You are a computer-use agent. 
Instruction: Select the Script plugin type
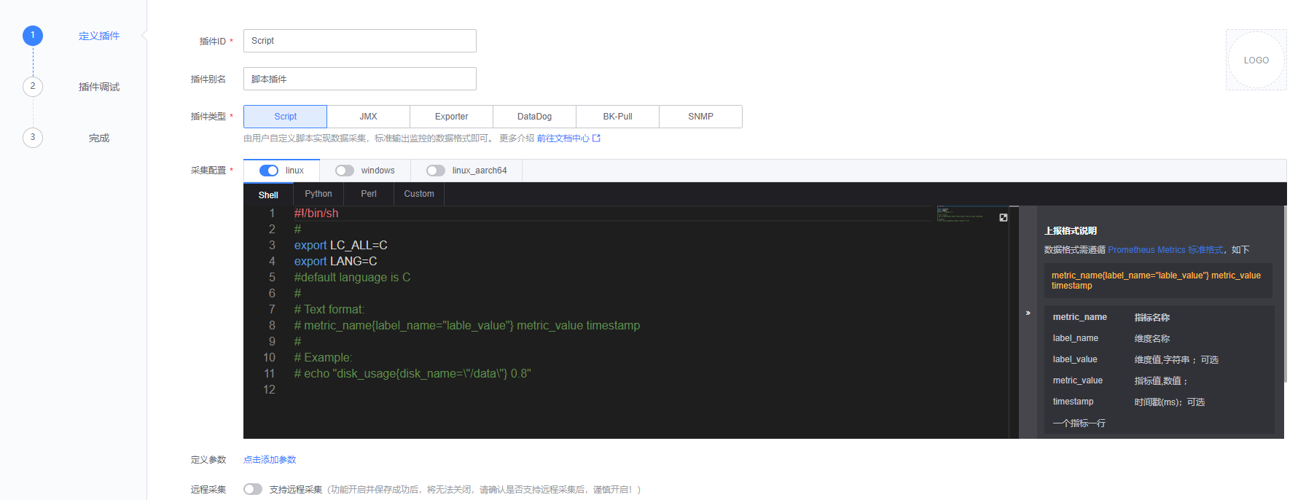click(x=285, y=117)
